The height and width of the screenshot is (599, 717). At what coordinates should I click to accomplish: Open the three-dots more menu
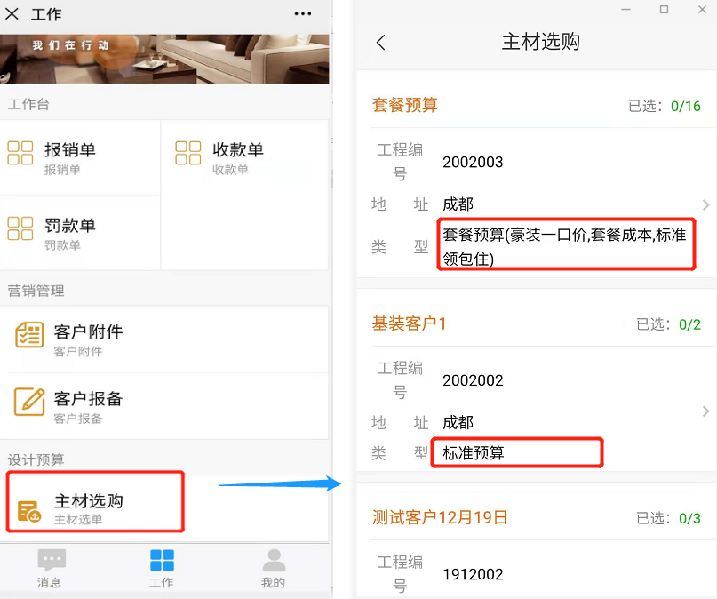pyautogui.click(x=303, y=14)
